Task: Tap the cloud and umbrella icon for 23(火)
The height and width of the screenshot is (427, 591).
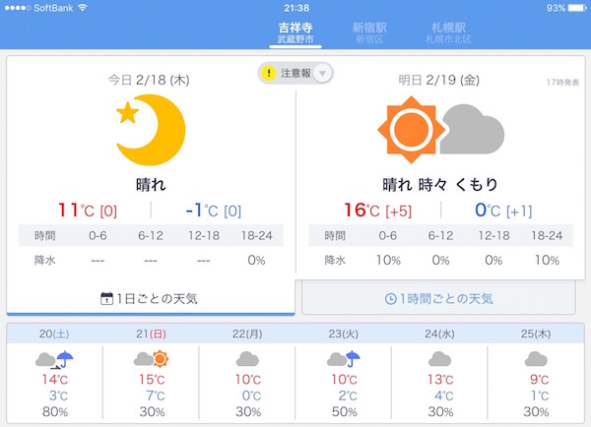Action: coord(344,359)
